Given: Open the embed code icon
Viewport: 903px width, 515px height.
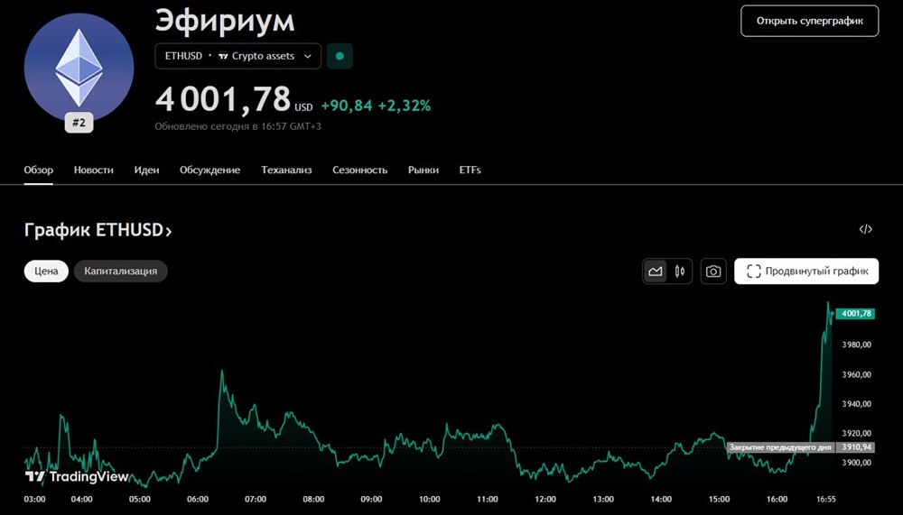Looking at the screenshot, I should 865,229.
